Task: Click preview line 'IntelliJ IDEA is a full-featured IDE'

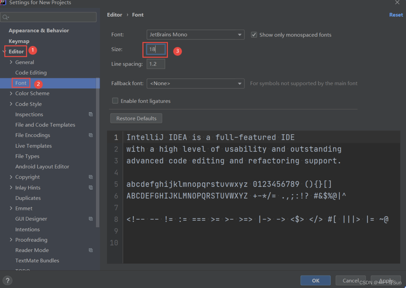Action: click(211, 137)
